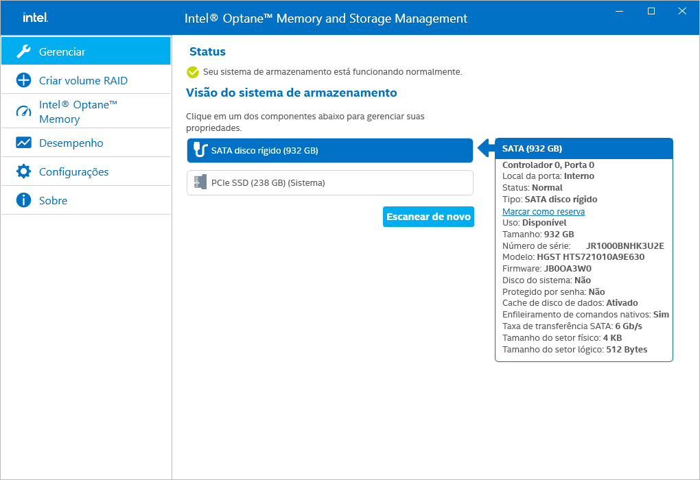
Task: Click Controlador 0, Porta 0 text
Action: (548, 165)
